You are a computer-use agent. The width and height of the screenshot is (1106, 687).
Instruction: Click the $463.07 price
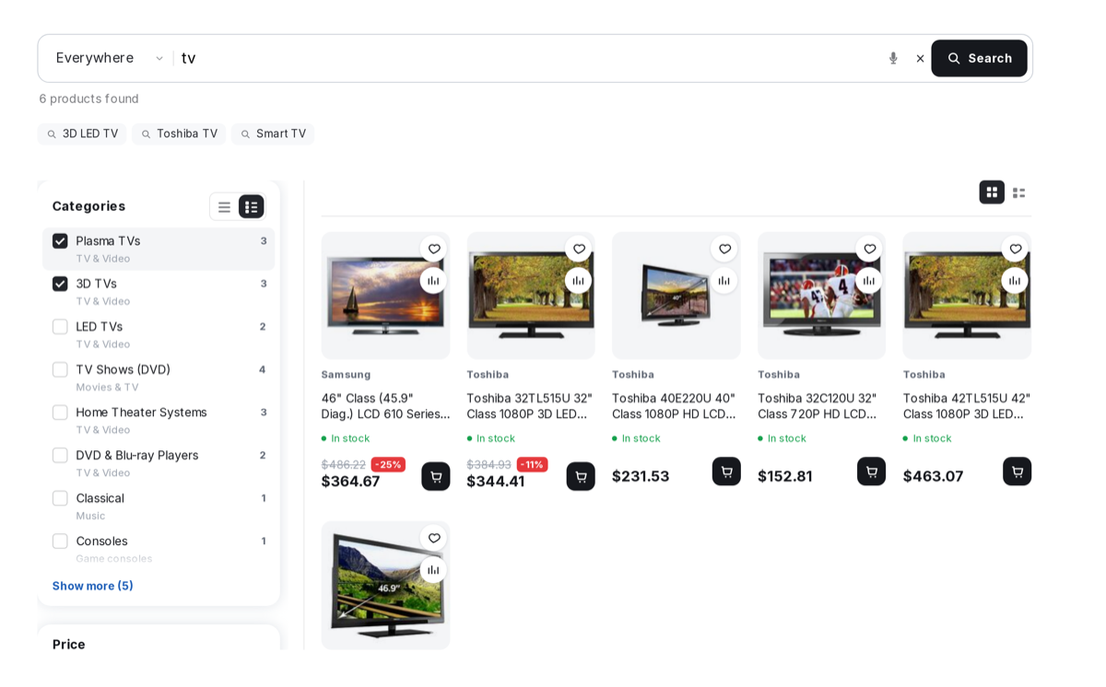[x=933, y=476]
